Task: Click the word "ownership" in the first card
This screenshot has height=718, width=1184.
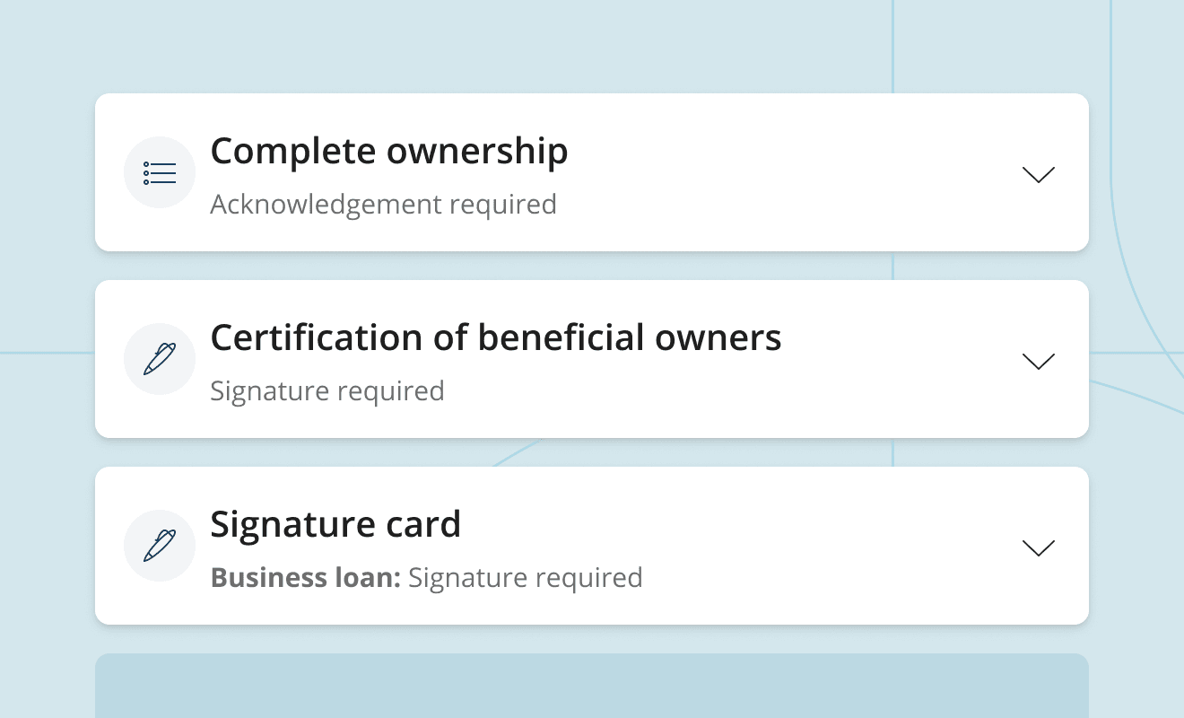Action: (x=477, y=151)
